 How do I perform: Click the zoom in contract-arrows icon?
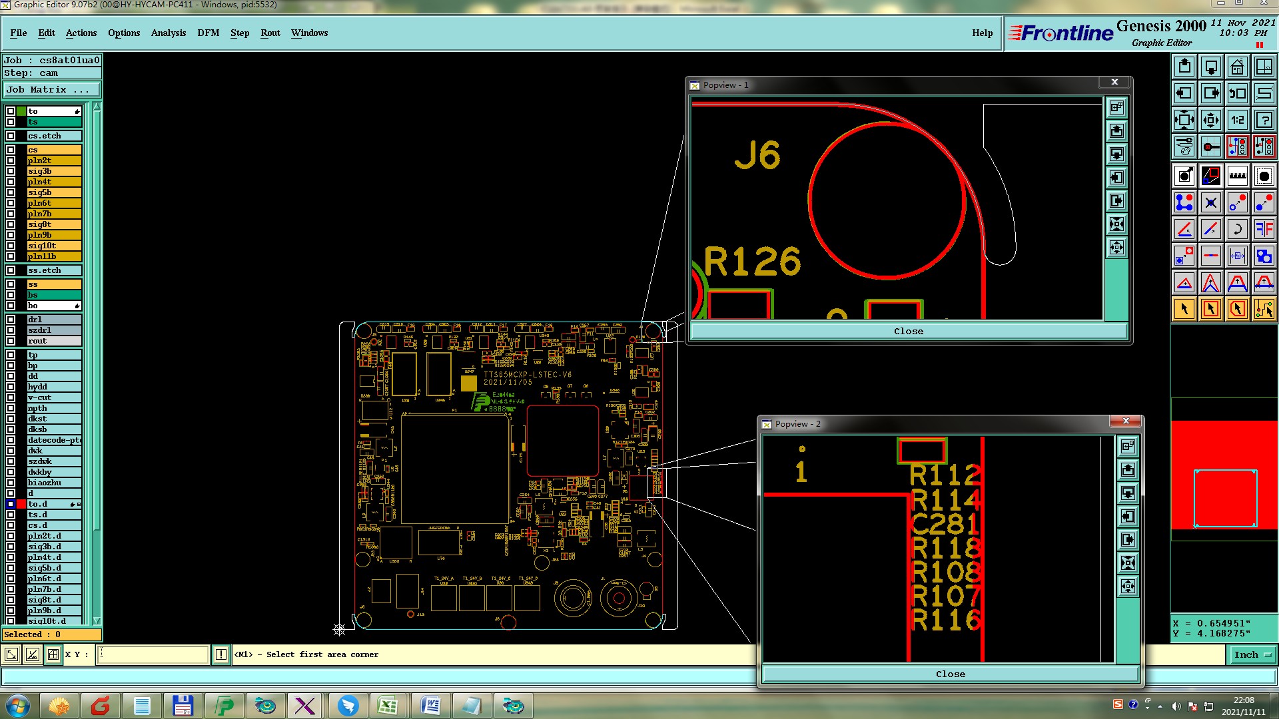[1211, 120]
